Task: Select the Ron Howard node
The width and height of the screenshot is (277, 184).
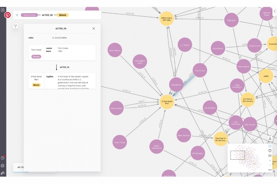Action: click(244, 66)
